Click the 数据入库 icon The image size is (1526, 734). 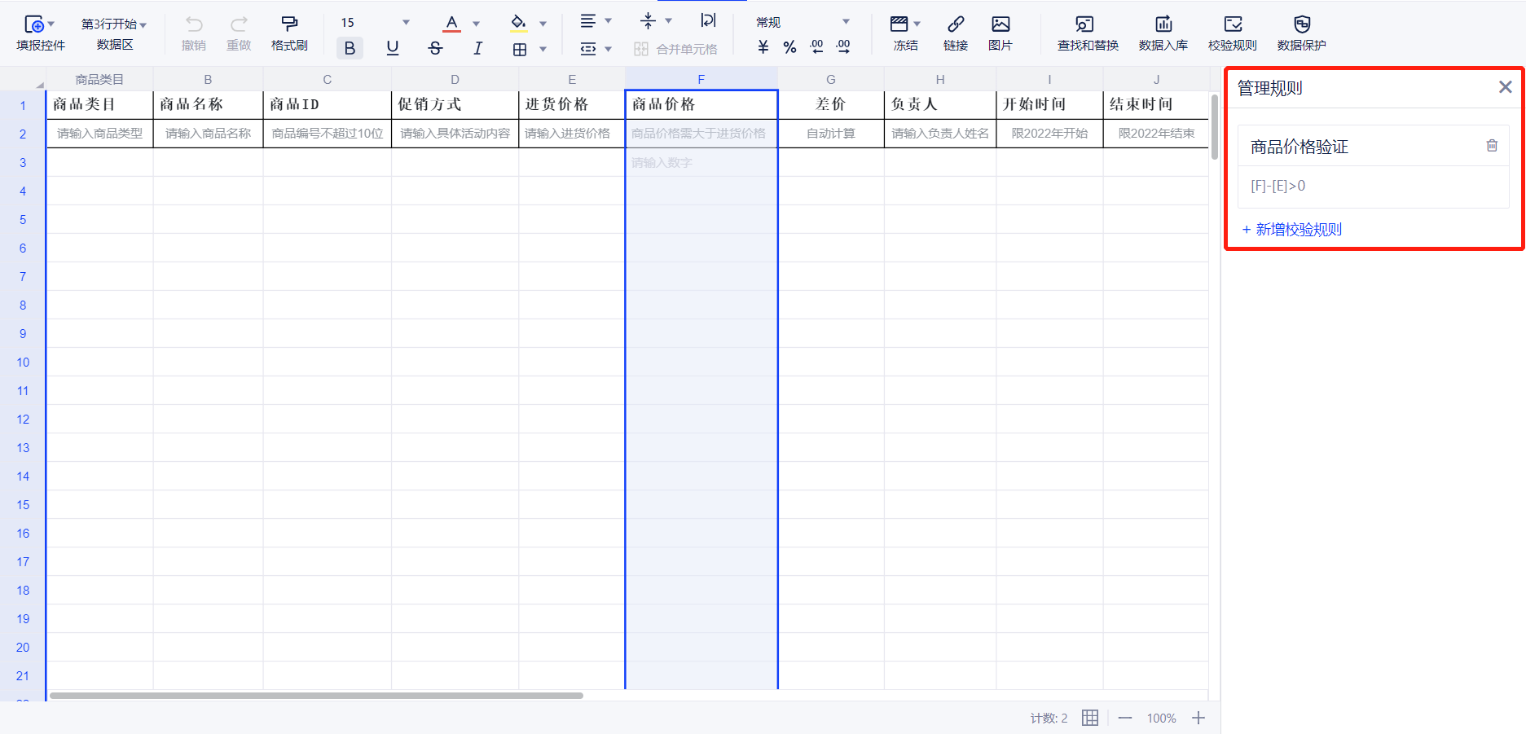tap(1163, 24)
